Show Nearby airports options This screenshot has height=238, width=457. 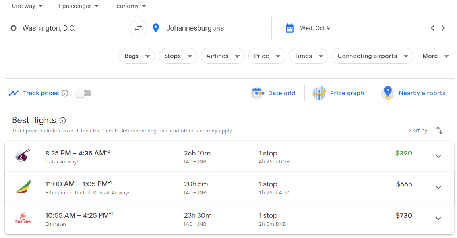tap(414, 93)
